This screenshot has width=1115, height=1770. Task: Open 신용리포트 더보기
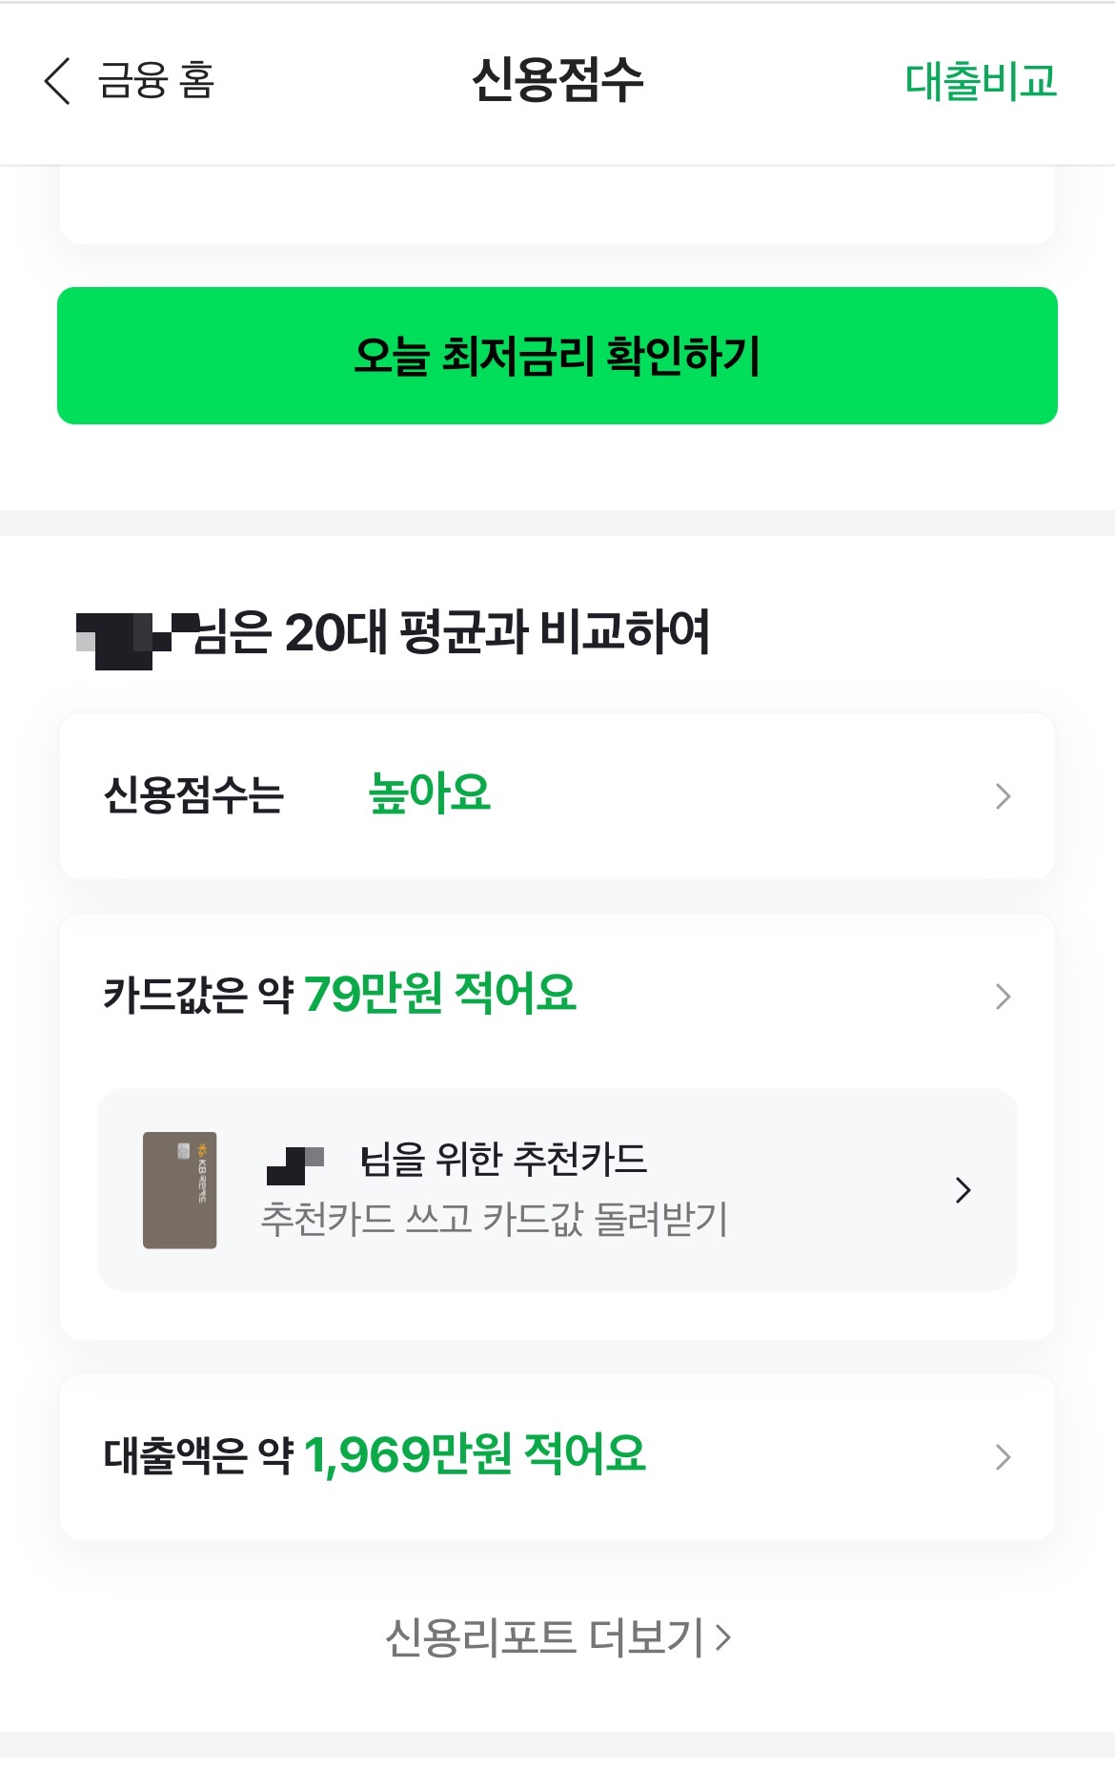tap(557, 1637)
